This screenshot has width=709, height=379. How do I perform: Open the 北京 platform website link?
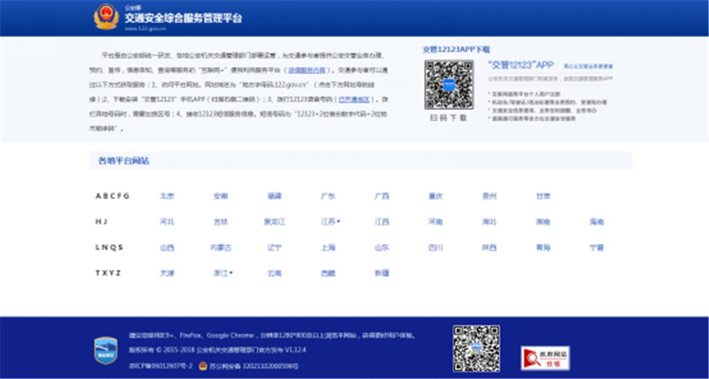click(167, 196)
